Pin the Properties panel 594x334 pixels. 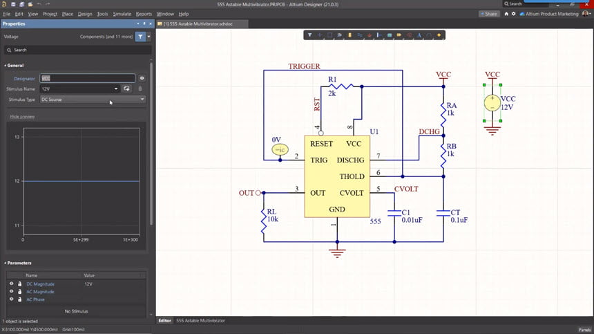pos(144,24)
